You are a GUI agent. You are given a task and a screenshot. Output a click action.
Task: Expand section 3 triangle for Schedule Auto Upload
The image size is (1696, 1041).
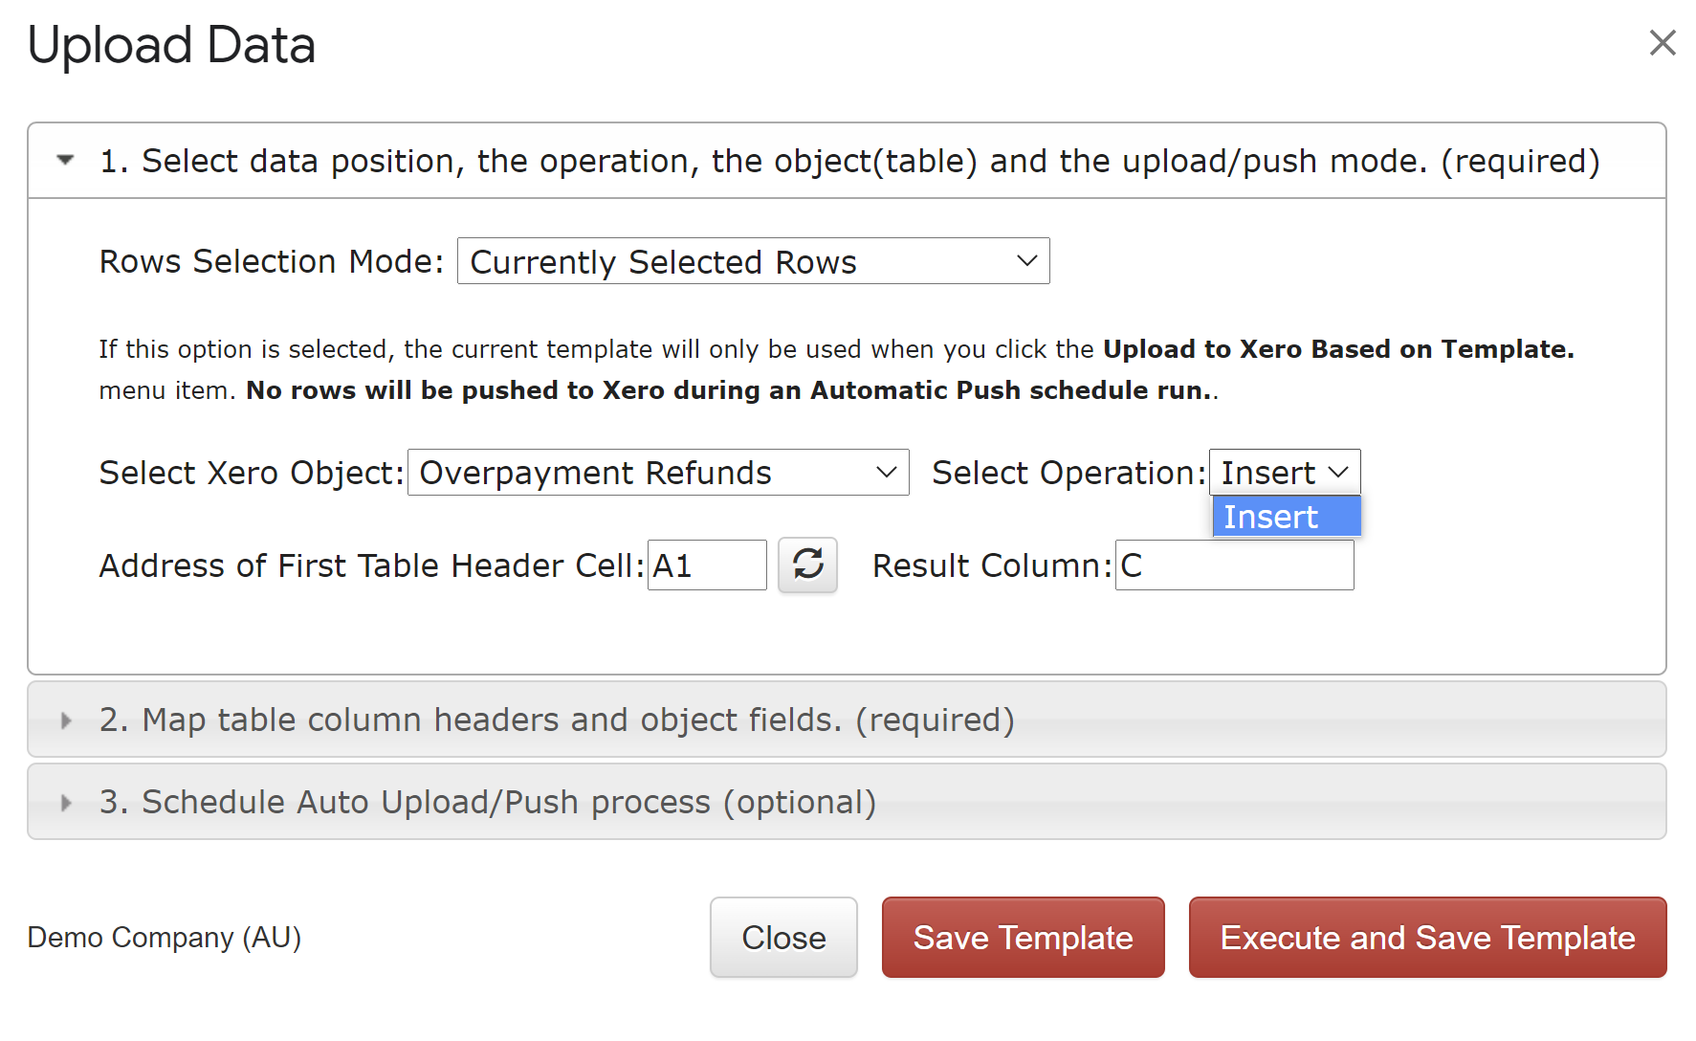pyautogui.click(x=65, y=803)
